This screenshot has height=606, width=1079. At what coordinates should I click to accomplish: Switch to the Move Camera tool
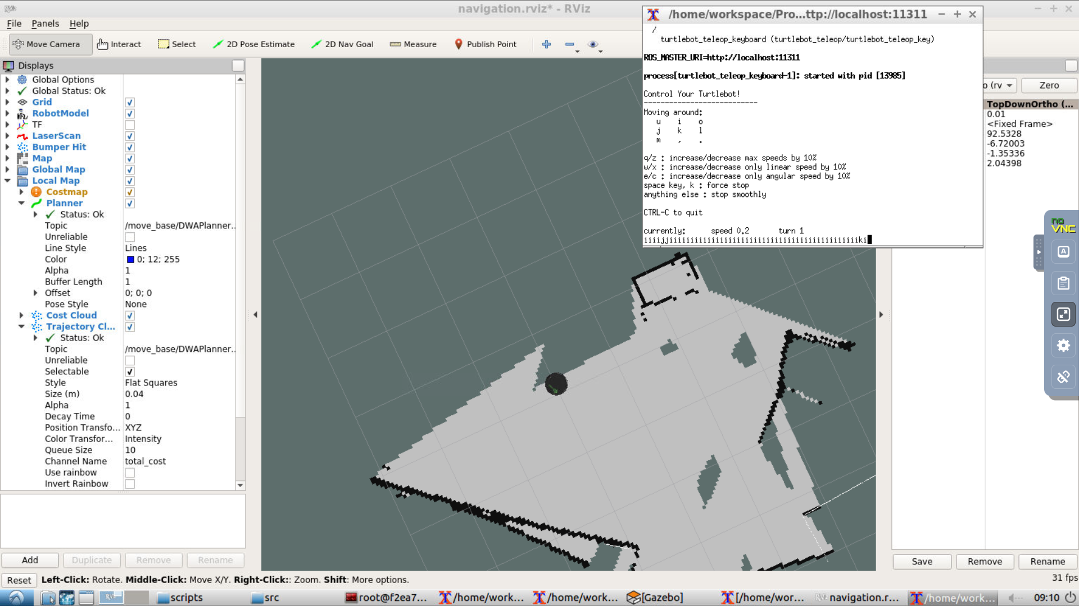pos(50,44)
